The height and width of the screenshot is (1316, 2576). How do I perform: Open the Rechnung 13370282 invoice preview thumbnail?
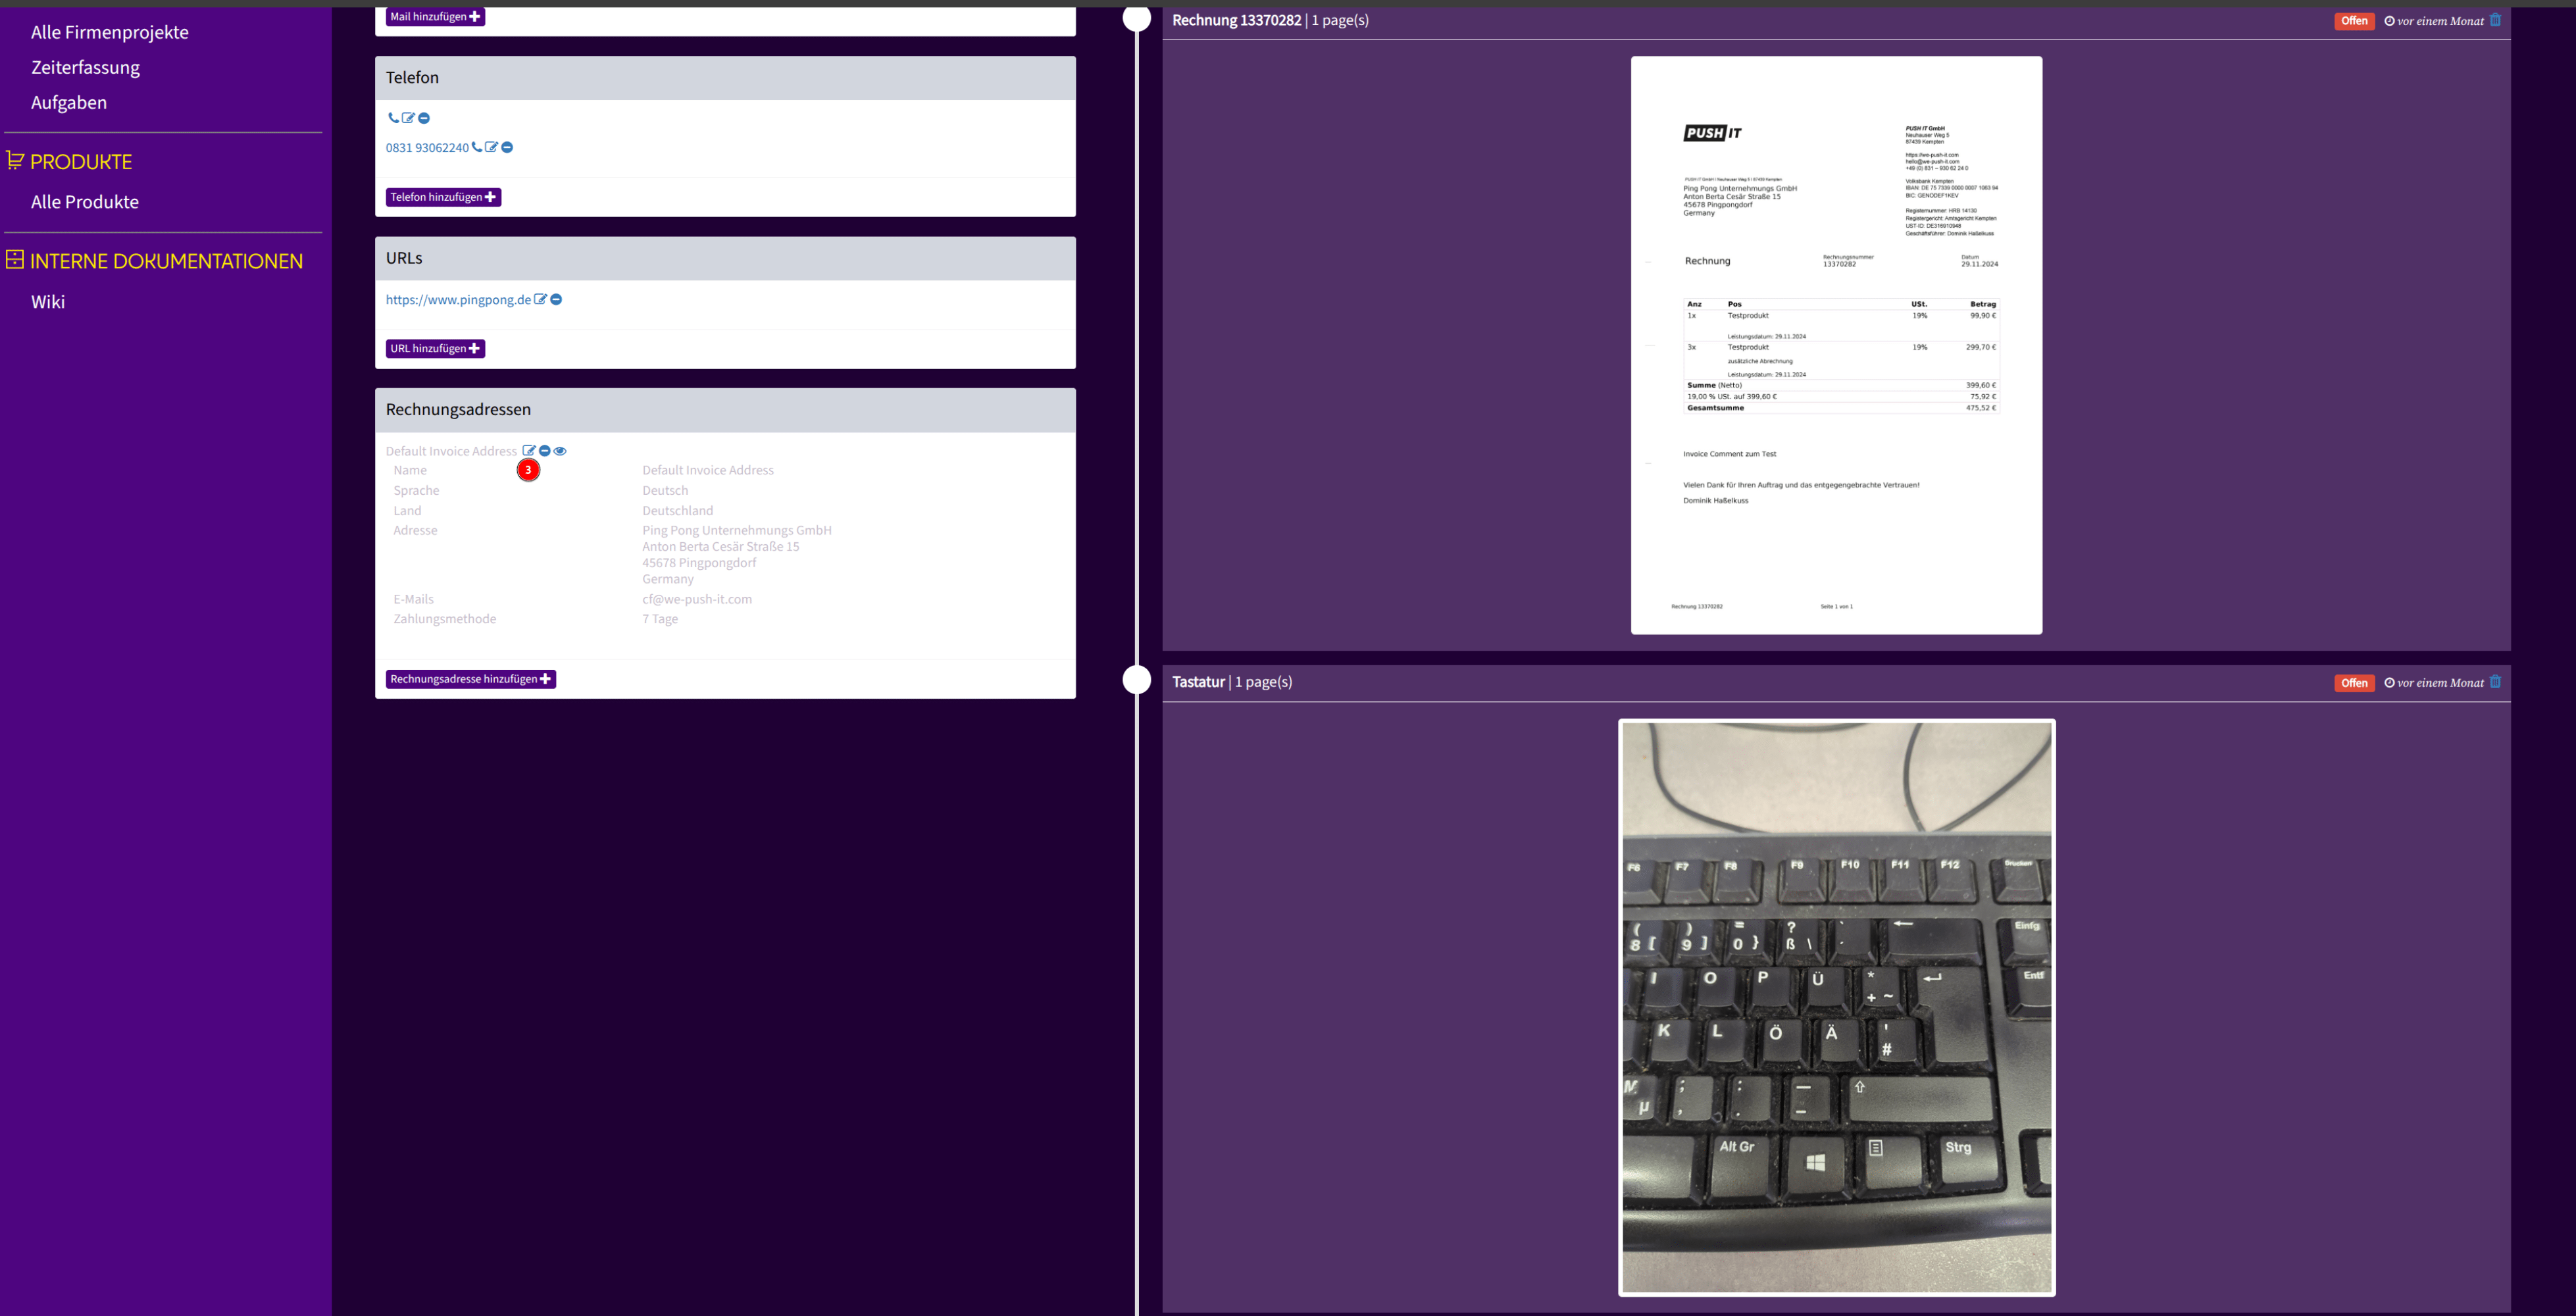1836,345
